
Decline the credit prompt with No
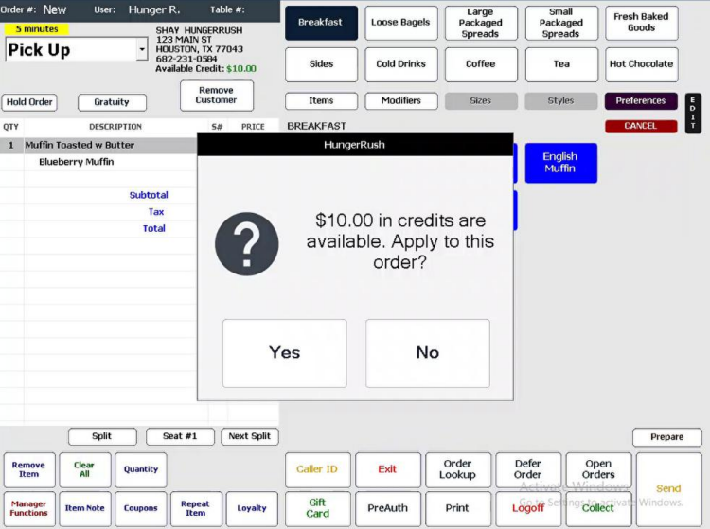(428, 353)
